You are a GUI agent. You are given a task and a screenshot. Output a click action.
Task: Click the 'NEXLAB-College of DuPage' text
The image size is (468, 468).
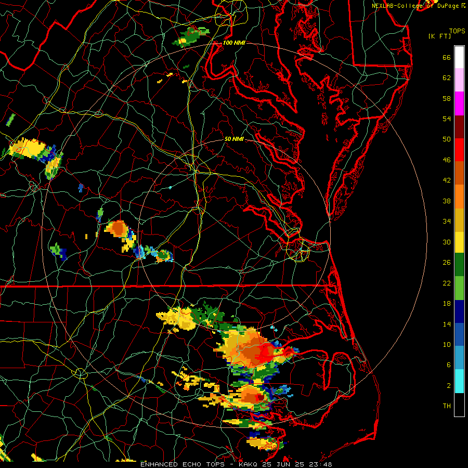pos(415,6)
